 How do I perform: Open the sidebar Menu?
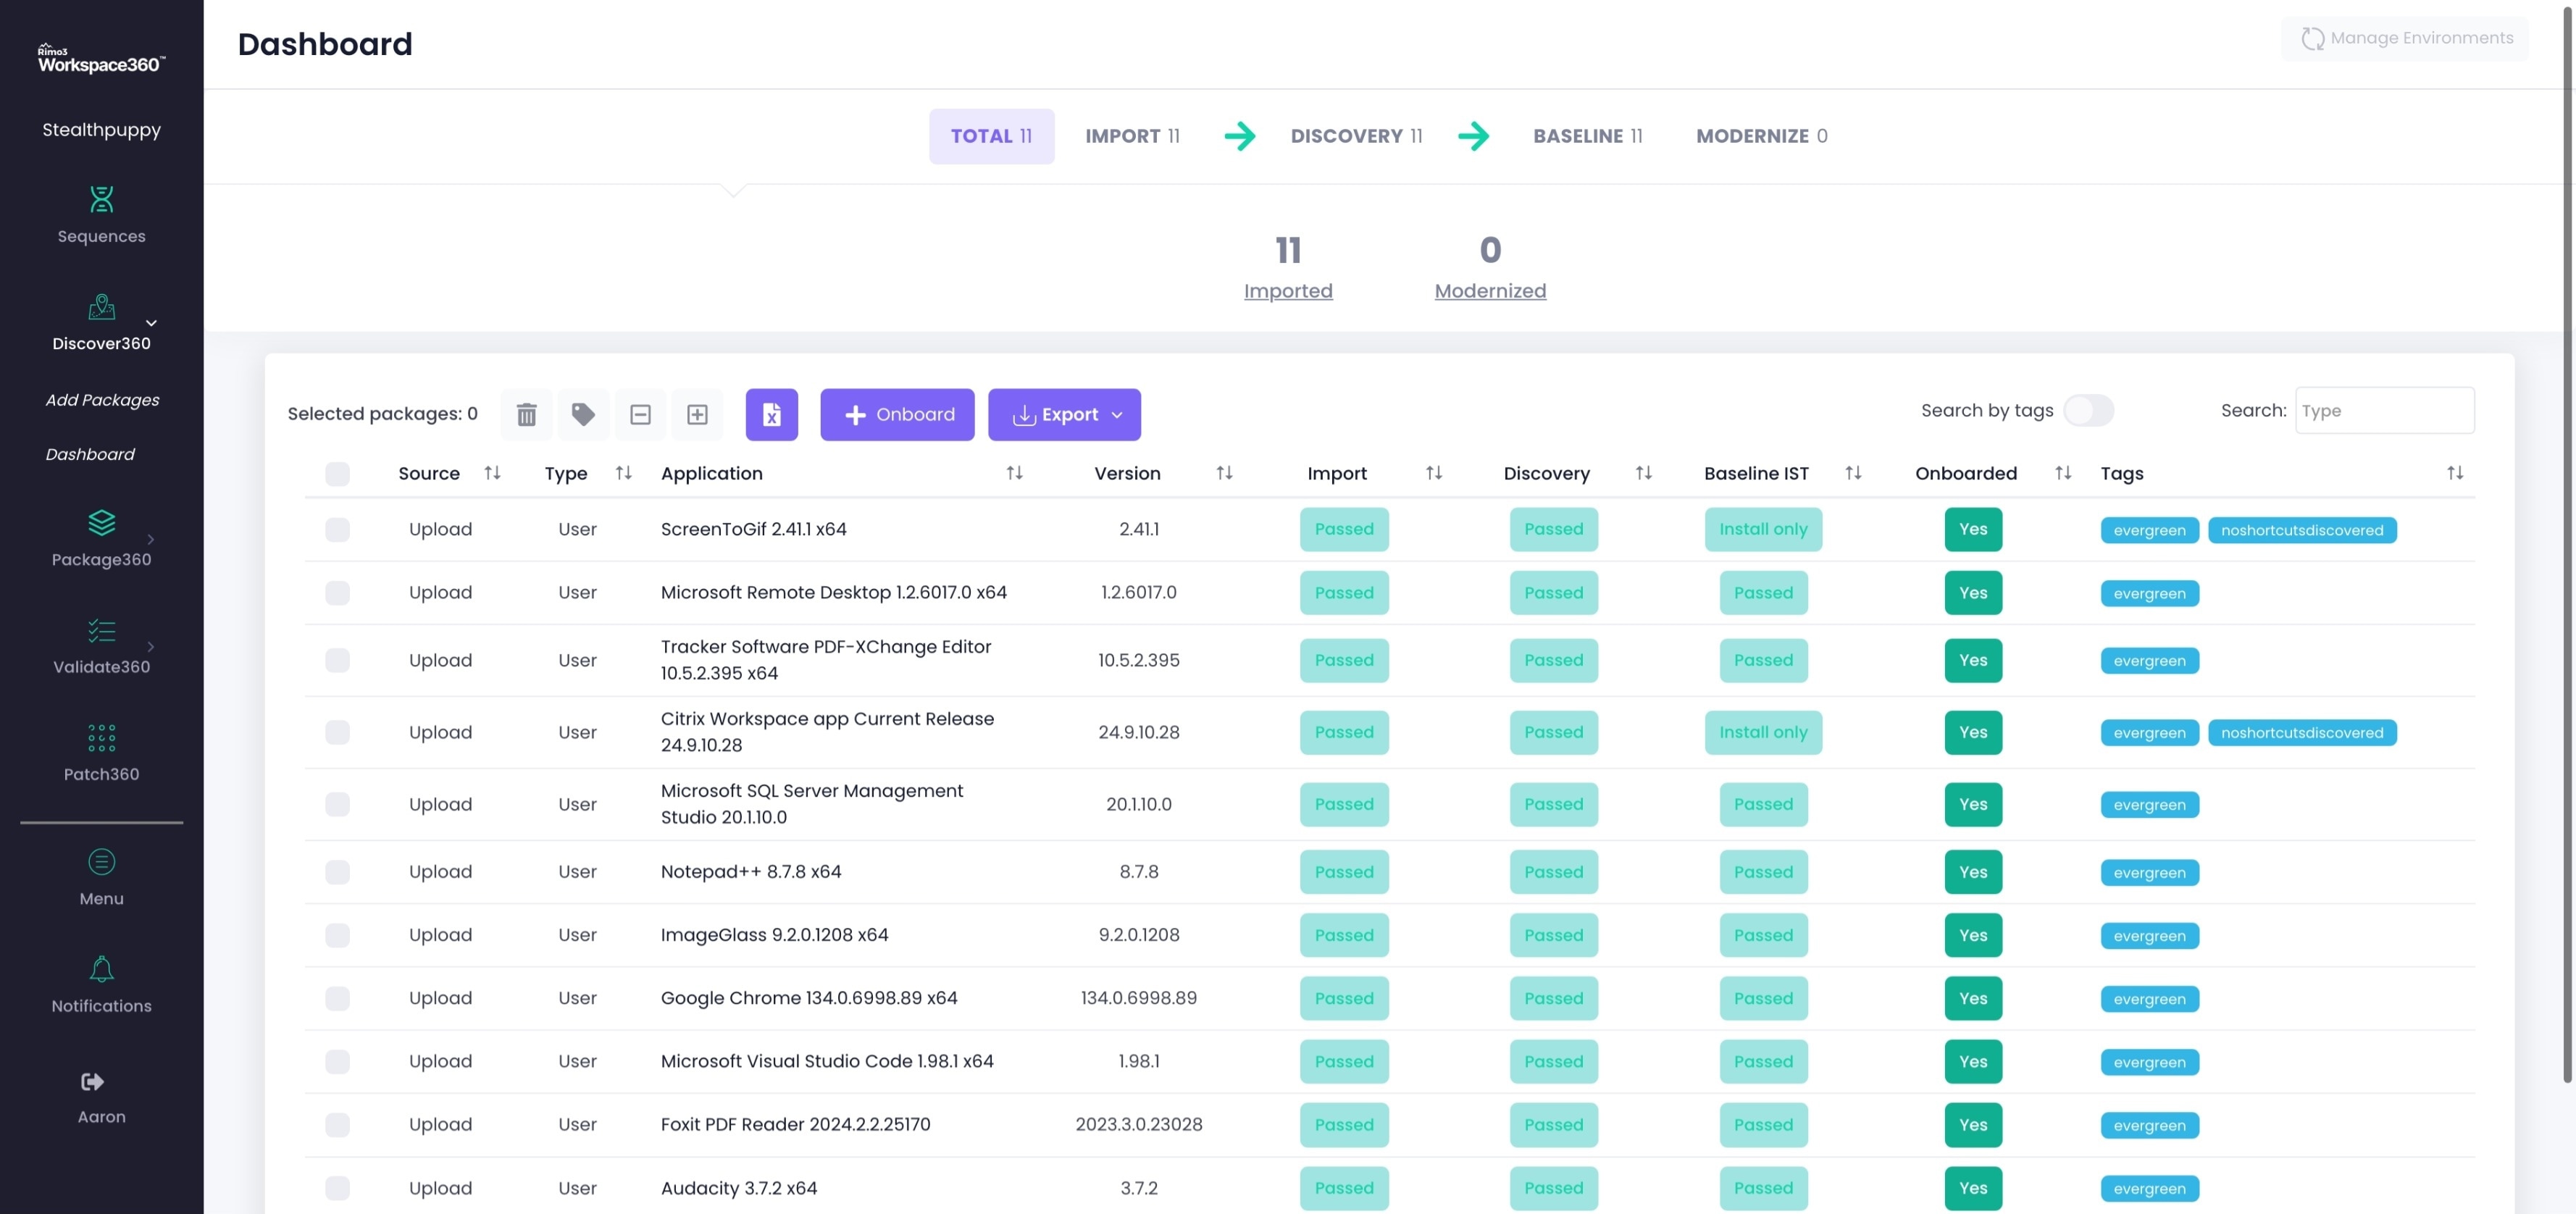coord(101,877)
